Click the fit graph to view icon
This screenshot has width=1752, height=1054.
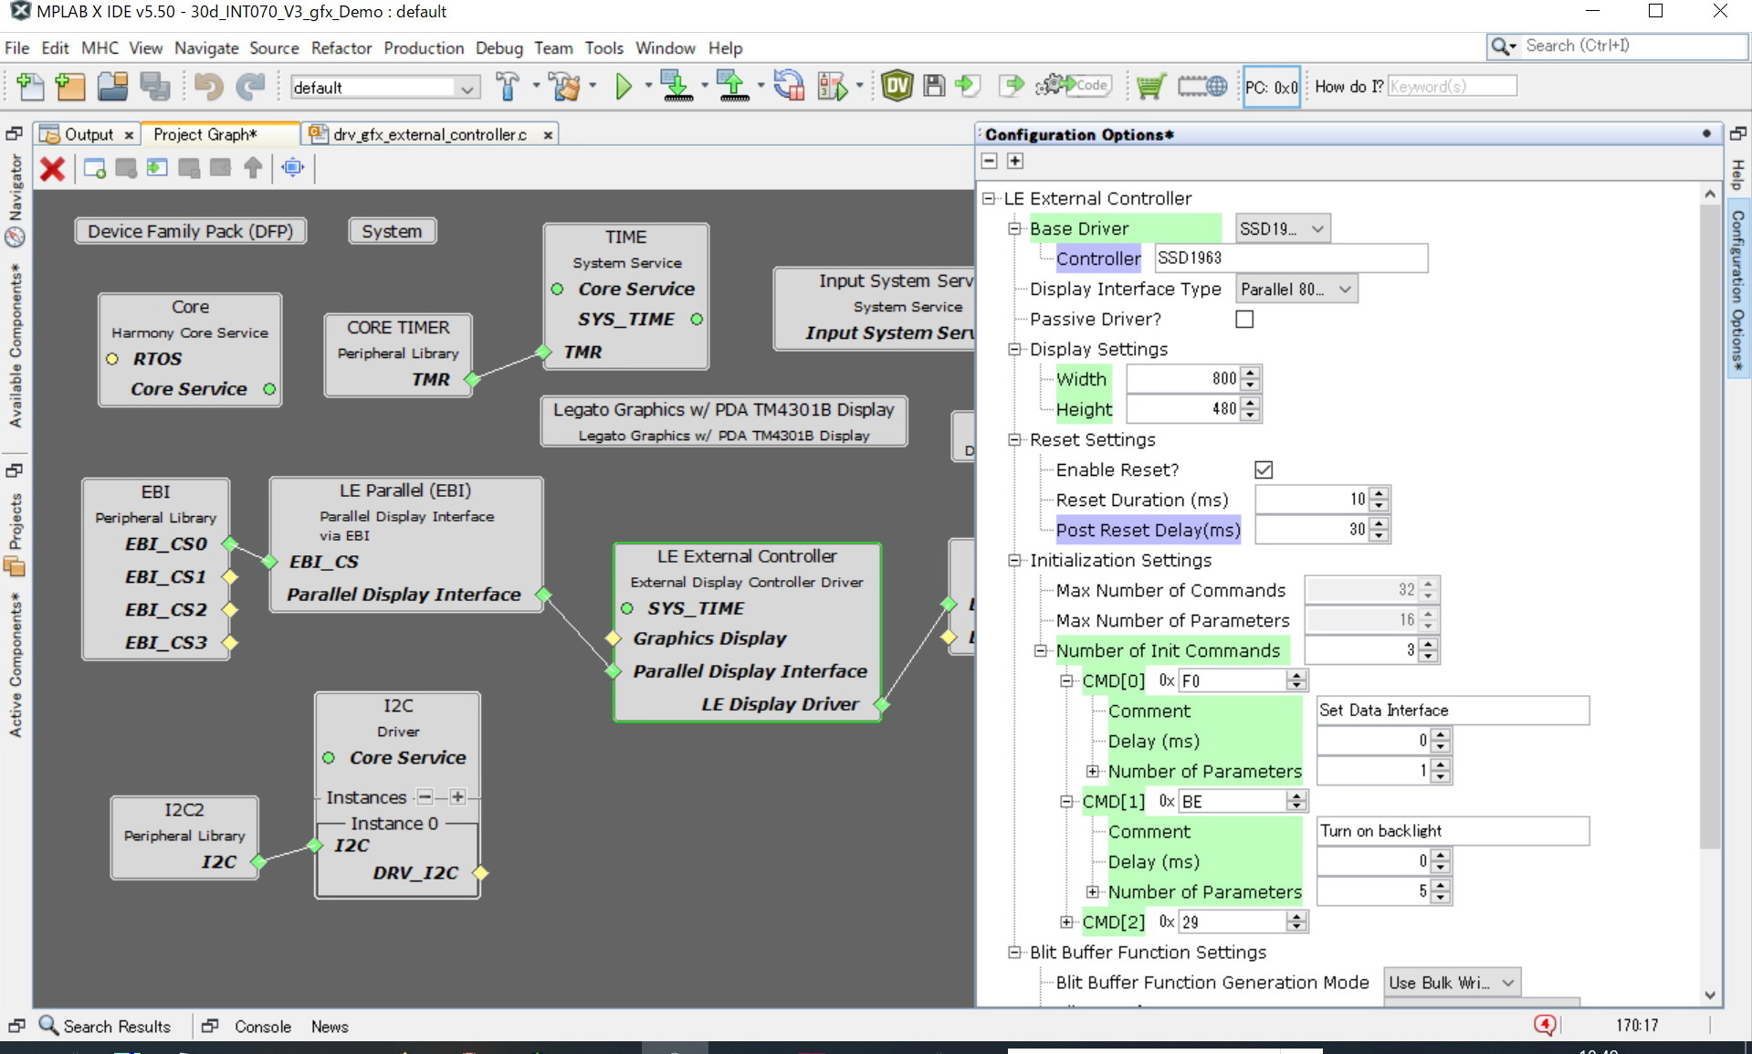click(x=293, y=167)
